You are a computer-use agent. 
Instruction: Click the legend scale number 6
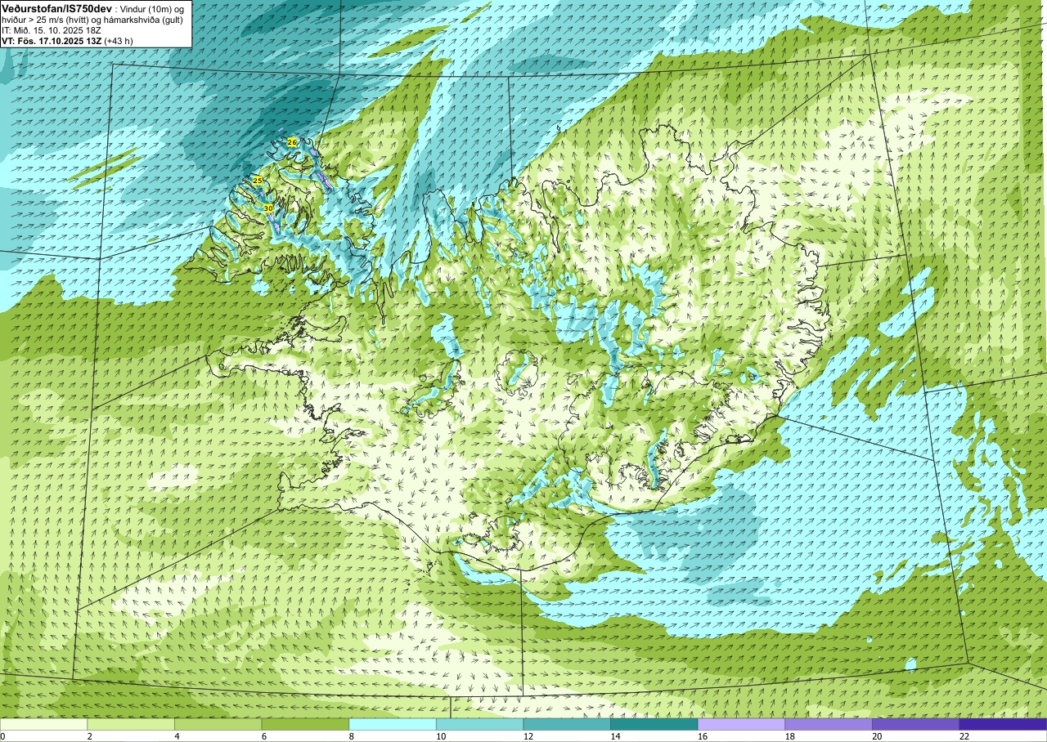coord(264,736)
